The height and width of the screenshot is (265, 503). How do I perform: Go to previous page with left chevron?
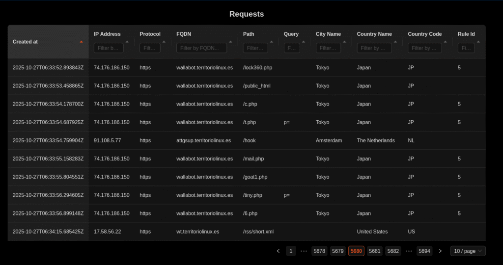[278, 251]
